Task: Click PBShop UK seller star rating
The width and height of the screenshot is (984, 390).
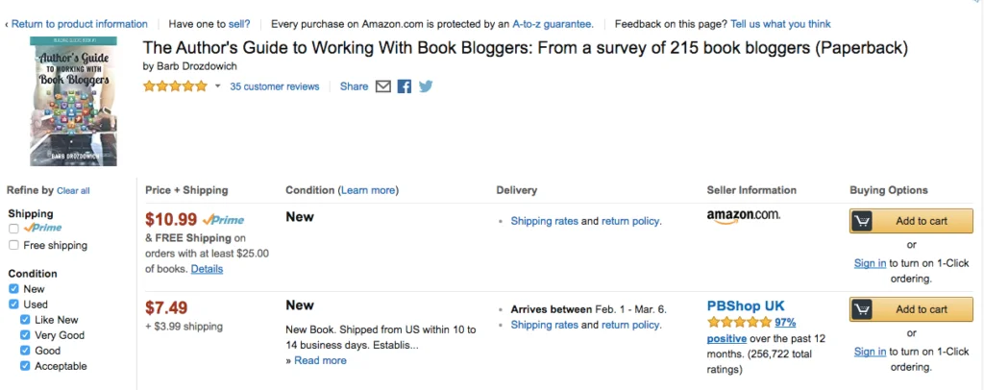Action: (x=739, y=323)
